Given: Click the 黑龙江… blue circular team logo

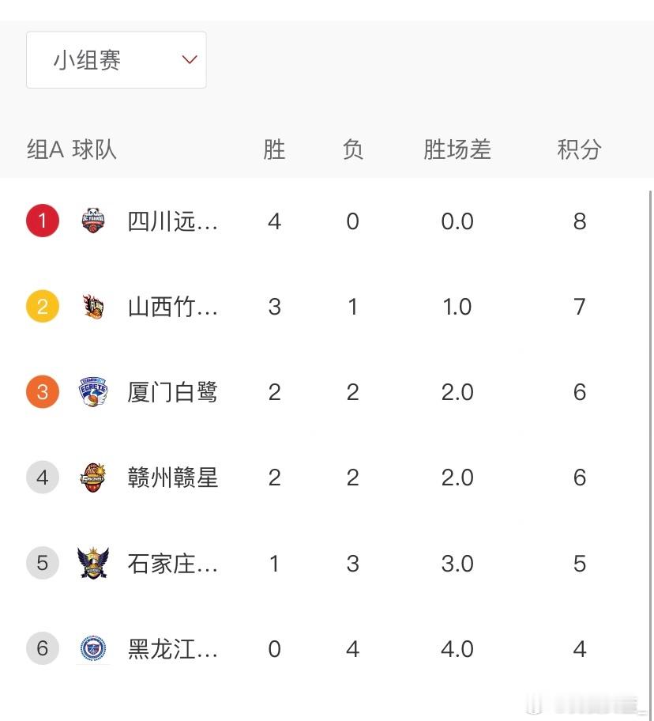Looking at the screenshot, I should (x=93, y=648).
